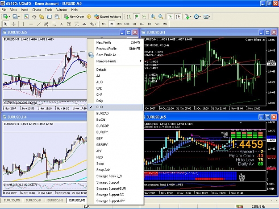Switch to Bar Chart display
The image size is (279, 209).
coord(129,16)
